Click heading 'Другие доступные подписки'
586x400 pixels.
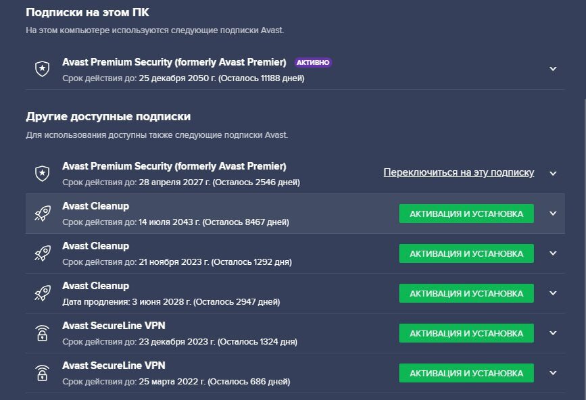[x=108, y=117]
